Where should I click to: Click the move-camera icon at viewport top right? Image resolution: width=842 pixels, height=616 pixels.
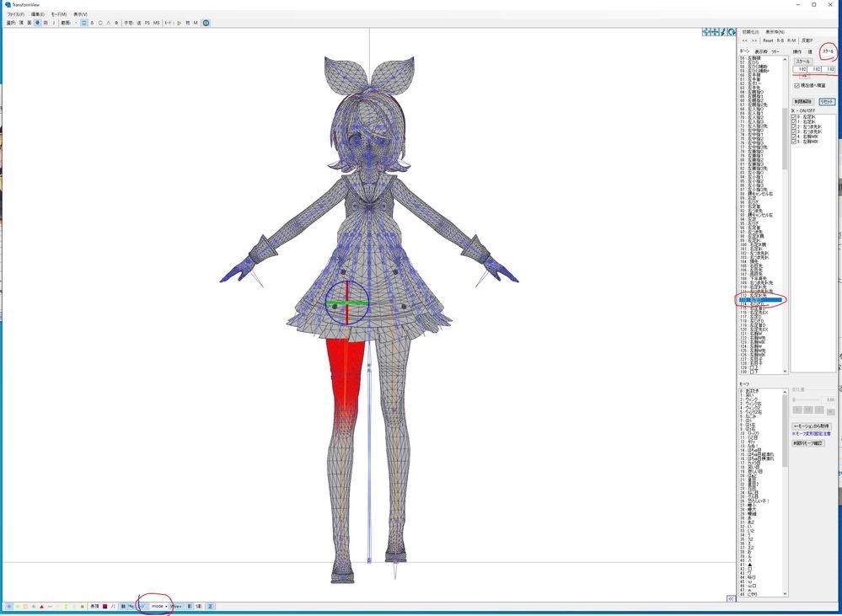click(x=715, y=33)
